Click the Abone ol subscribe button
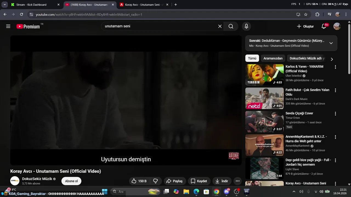The width and height of the screenshot is (351, 197). (x=71, y=181)
